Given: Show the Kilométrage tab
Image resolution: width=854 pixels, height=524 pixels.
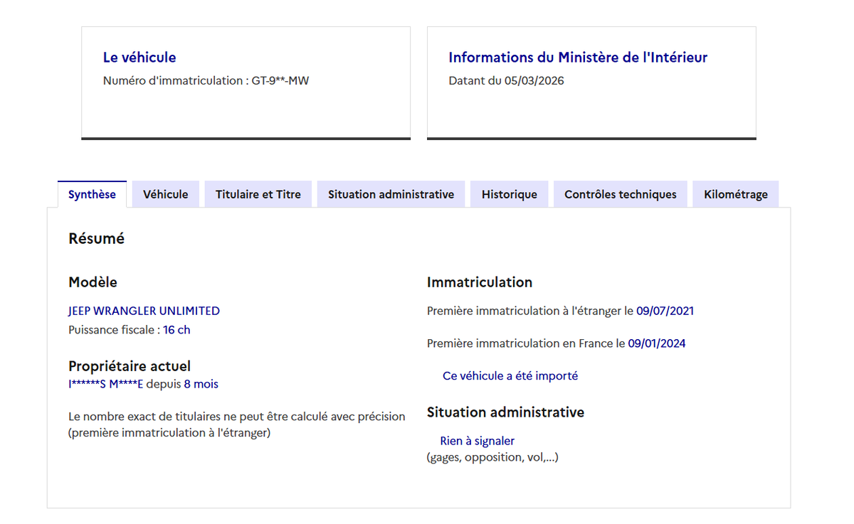Looking at the screenshot, I should click(735, 194).
